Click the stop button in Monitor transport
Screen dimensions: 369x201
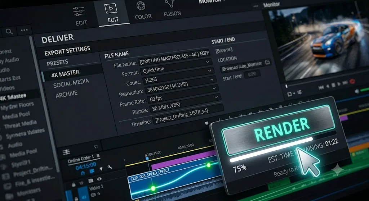[333, 85]
